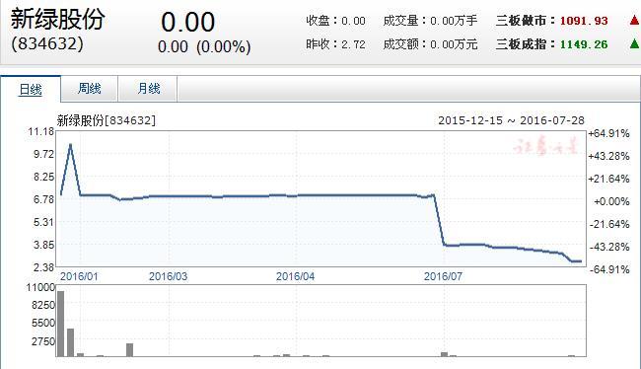The width and height of the screenshot is (641, 369).
Task: Open the 月线 monthly chart tab
Action: pos(148,89)
